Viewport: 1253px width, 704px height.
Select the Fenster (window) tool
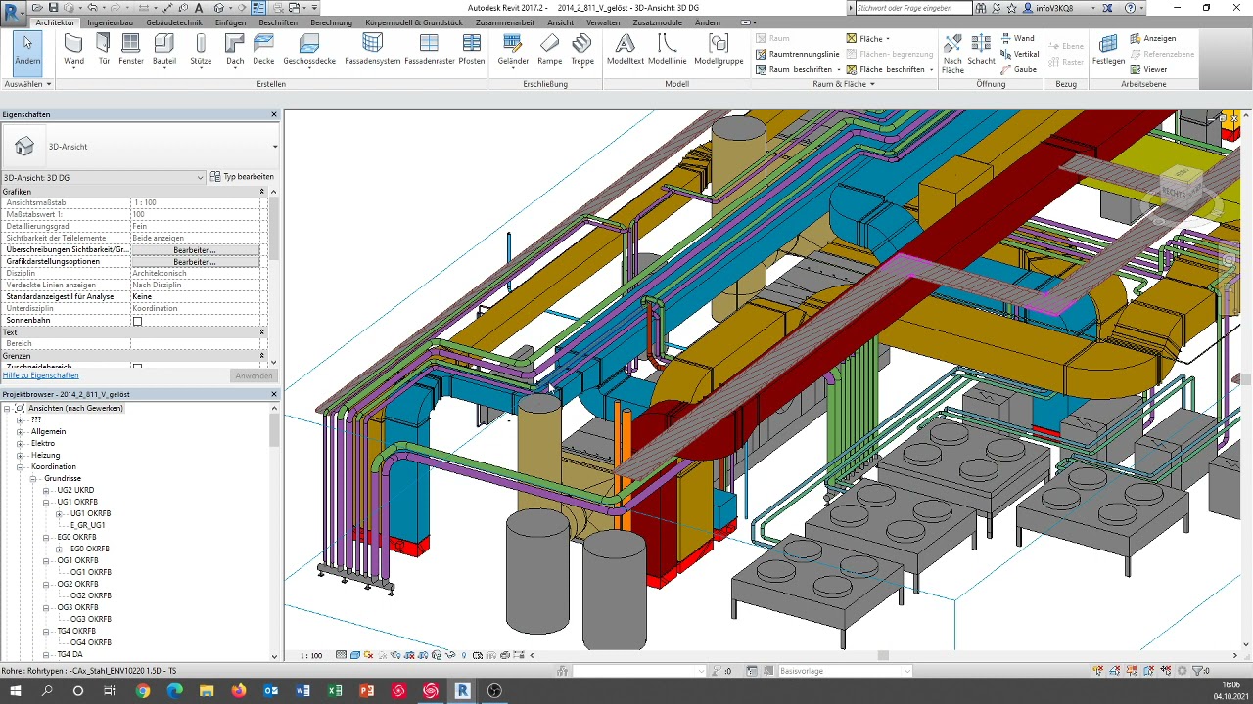[x=131, y=49]
